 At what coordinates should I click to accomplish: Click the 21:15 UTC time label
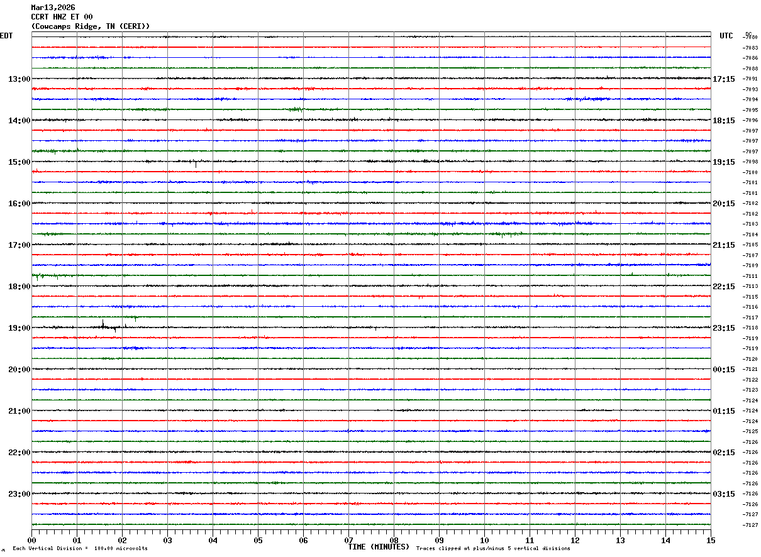(724, 245)
